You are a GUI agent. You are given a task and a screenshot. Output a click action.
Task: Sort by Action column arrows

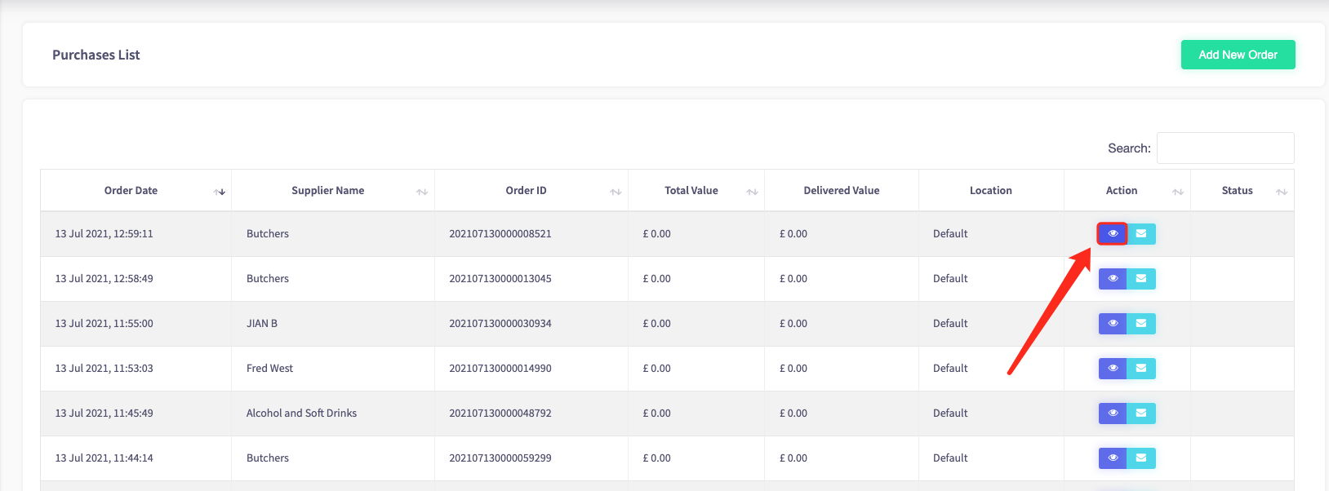(1178, 192)
